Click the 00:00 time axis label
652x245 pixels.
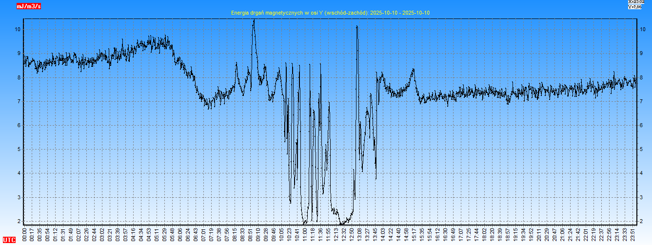coord(24,234)
